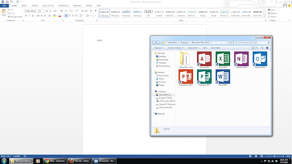This screenshot has width=292, height=164.
Task: Open the Office 2013 Tools folder
Action: (185, 59)
